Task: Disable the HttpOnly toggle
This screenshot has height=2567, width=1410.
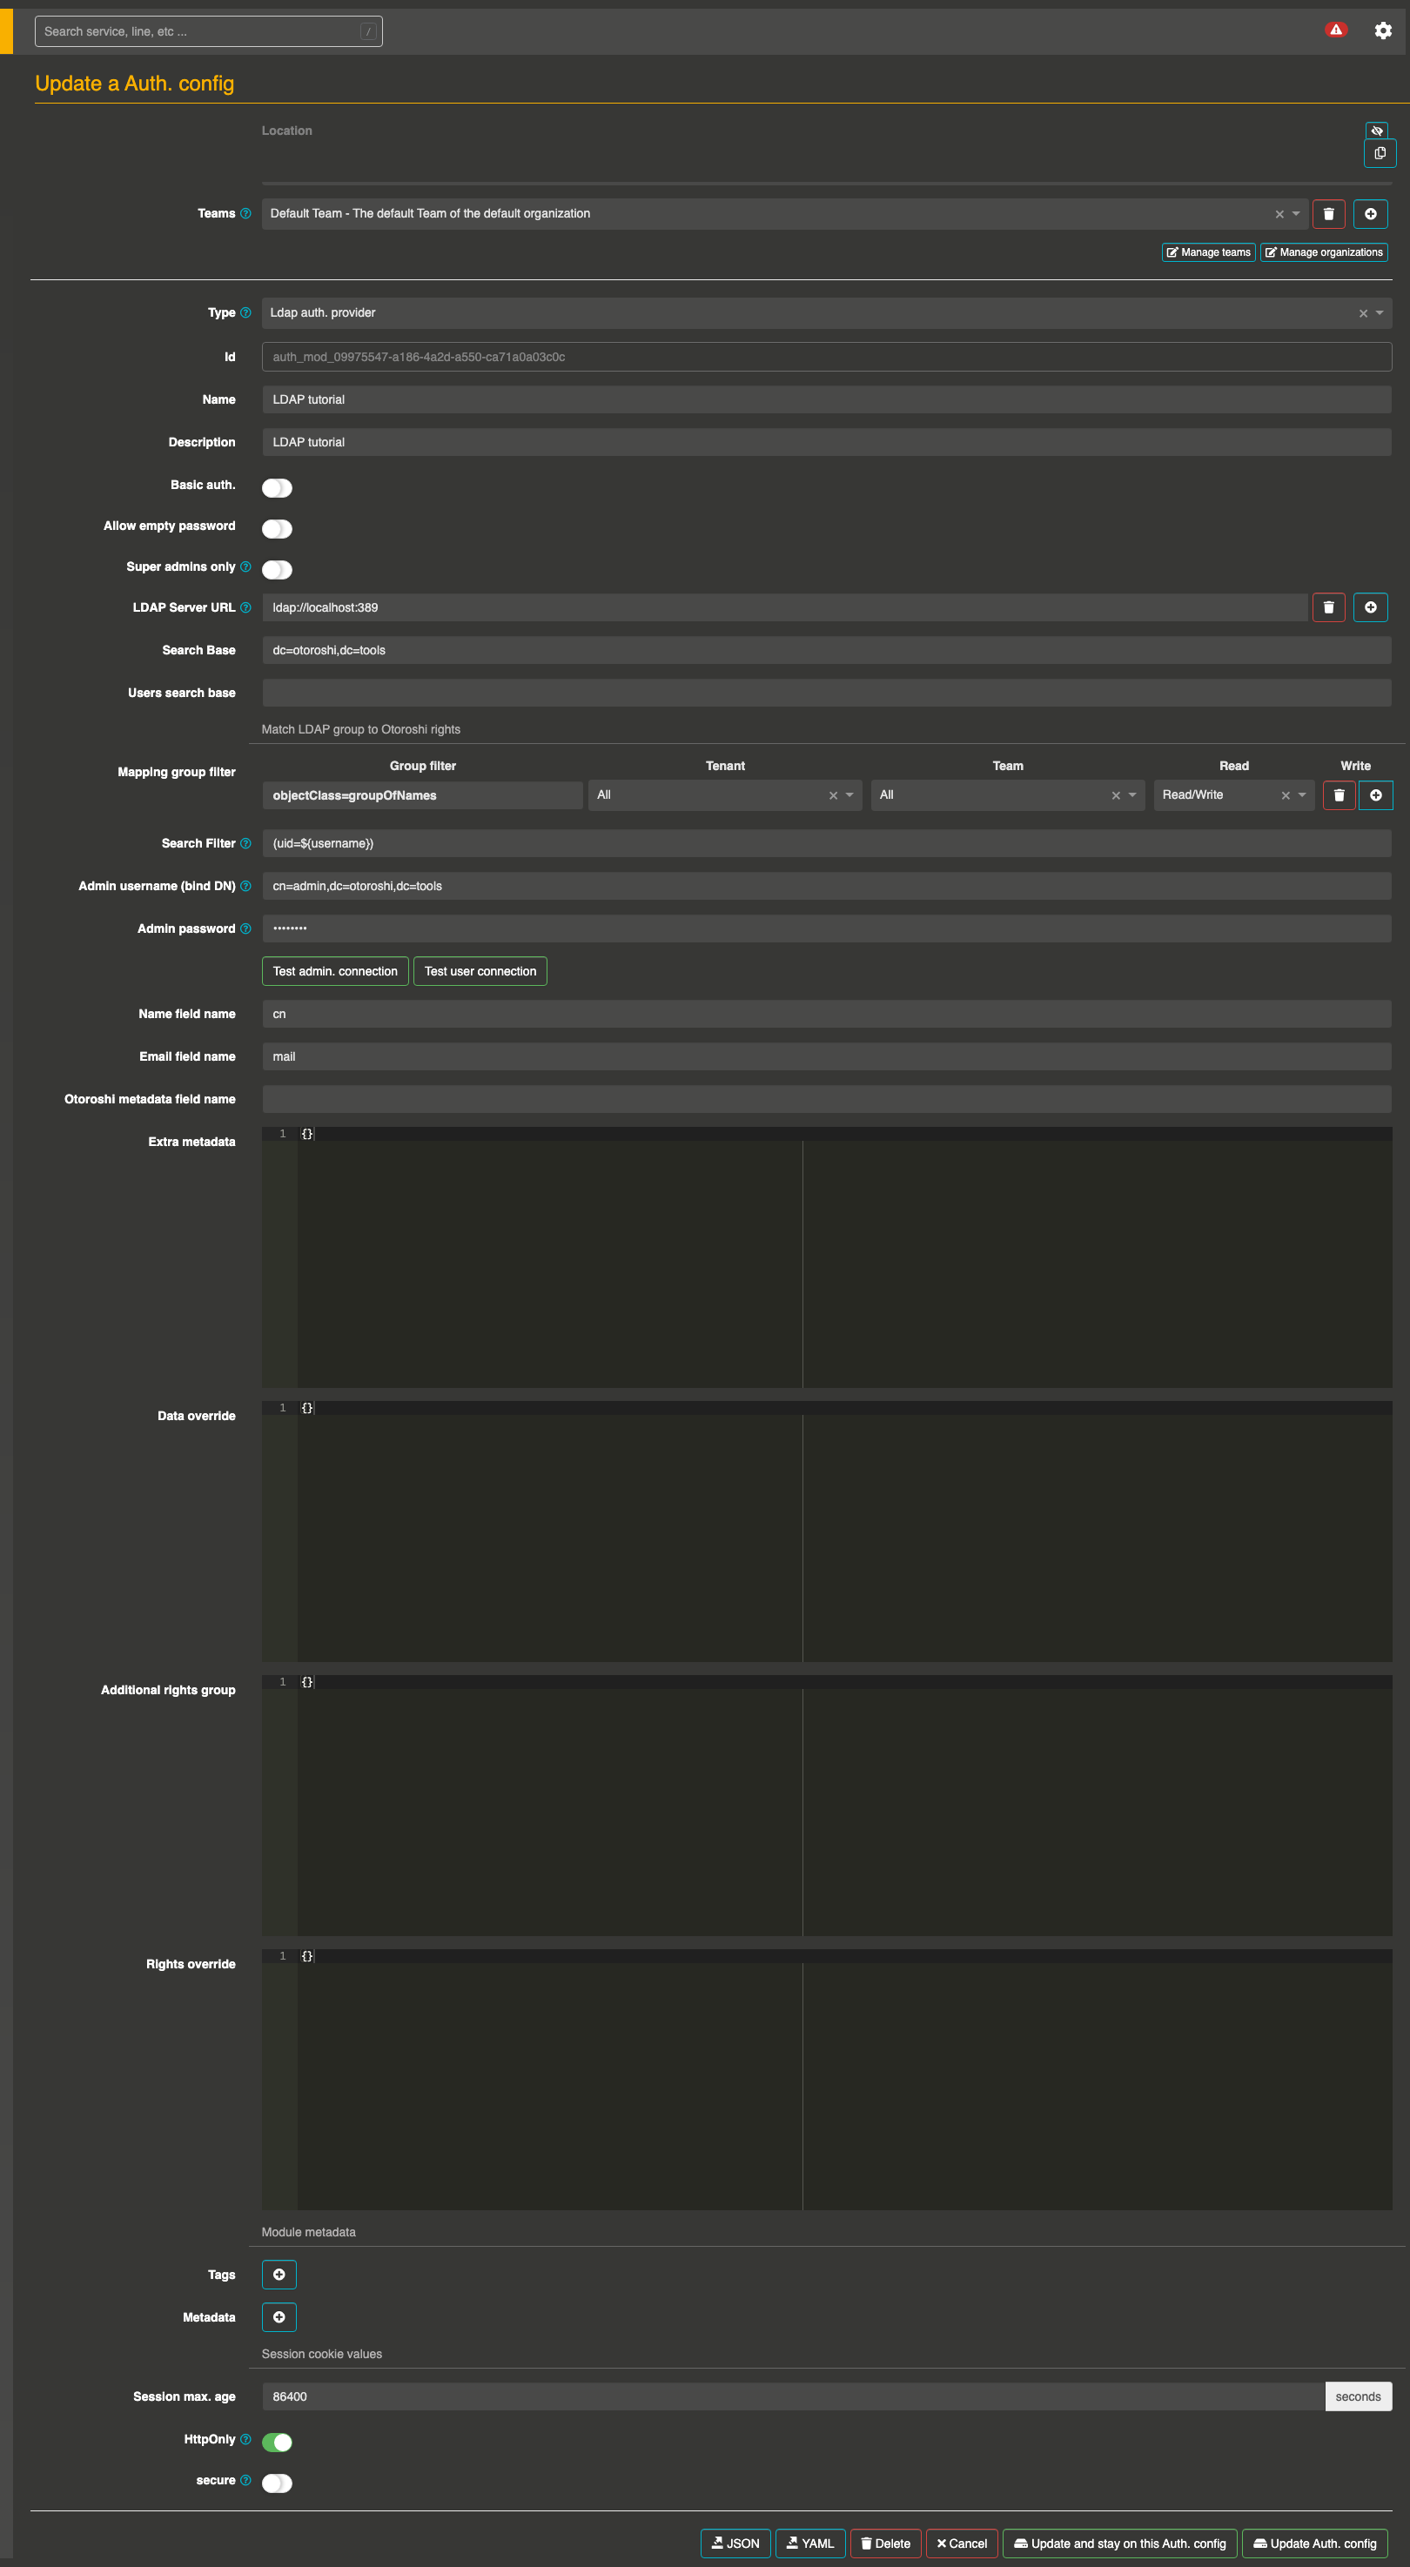Action: pos(277,2442)
